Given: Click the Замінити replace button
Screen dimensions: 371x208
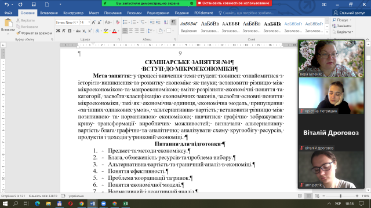Looking at the screenshot, I should pyautogui.click(x=342, y=26).
